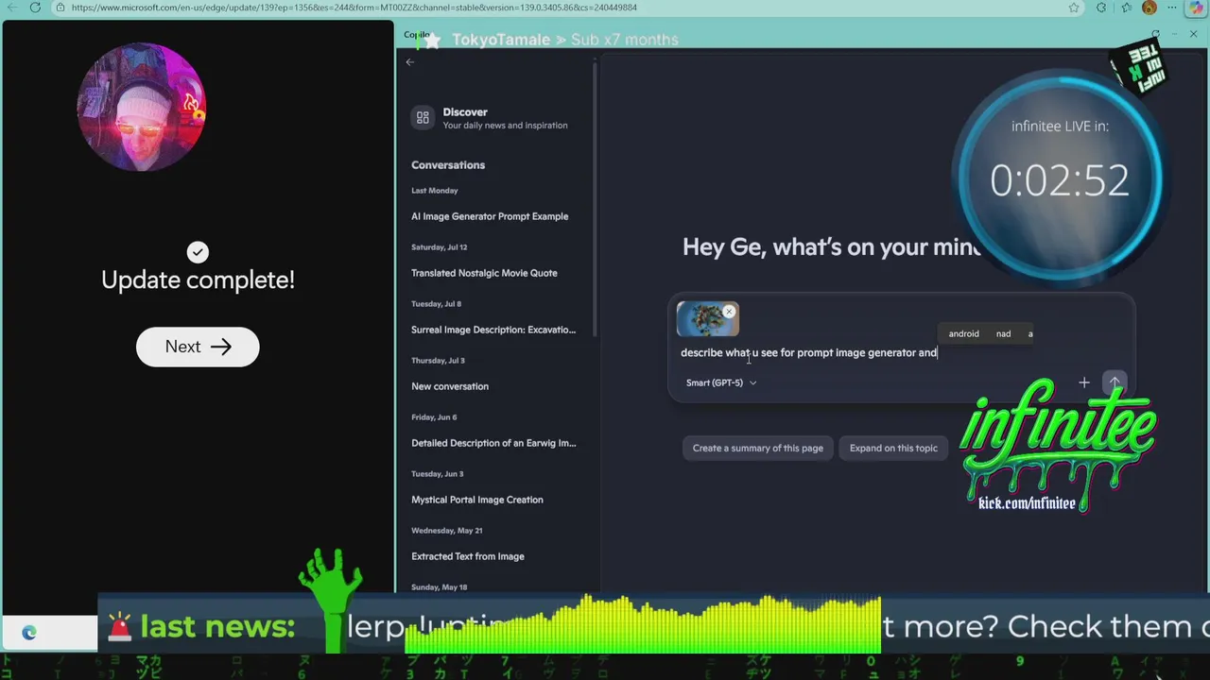Open the browser extensions icon
This screenshot has height=680, width=1210.
click(1101, 8)
